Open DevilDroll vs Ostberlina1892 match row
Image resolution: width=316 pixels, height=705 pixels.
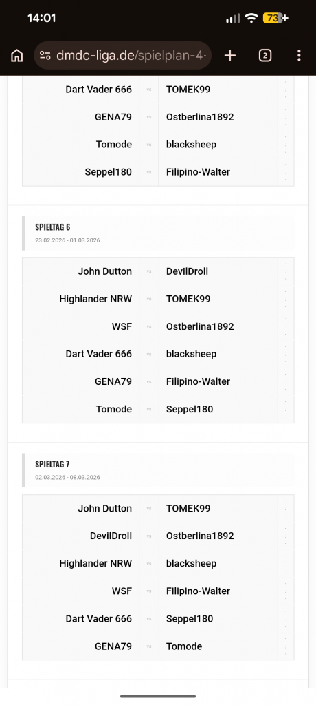158,536
